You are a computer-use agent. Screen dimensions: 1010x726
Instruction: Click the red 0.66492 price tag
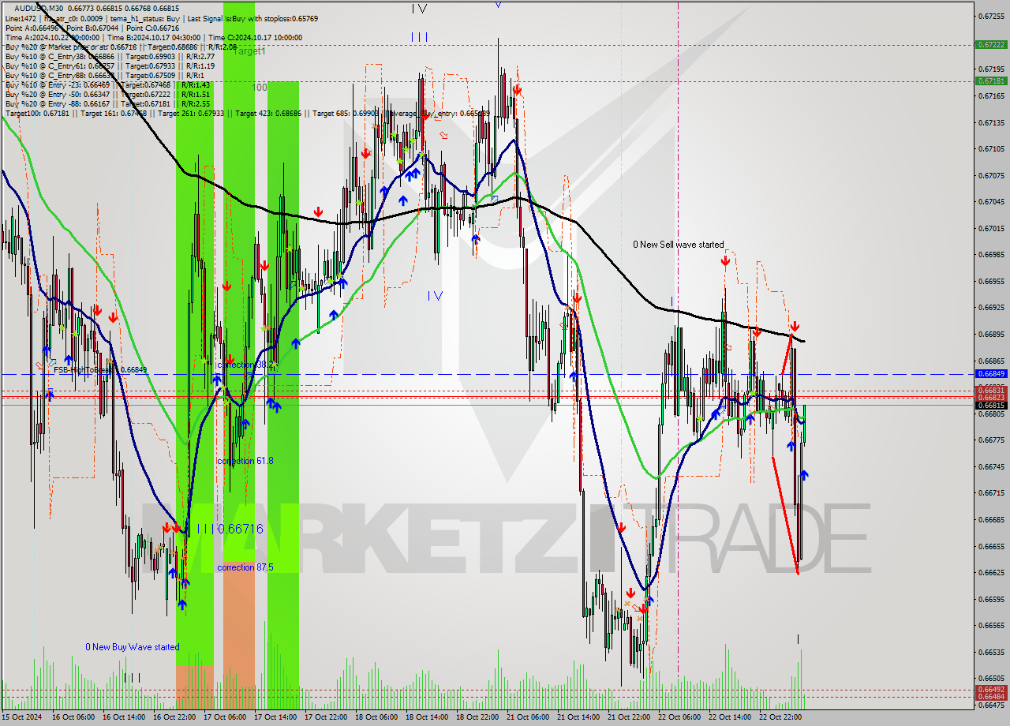[x=991, y=690]
